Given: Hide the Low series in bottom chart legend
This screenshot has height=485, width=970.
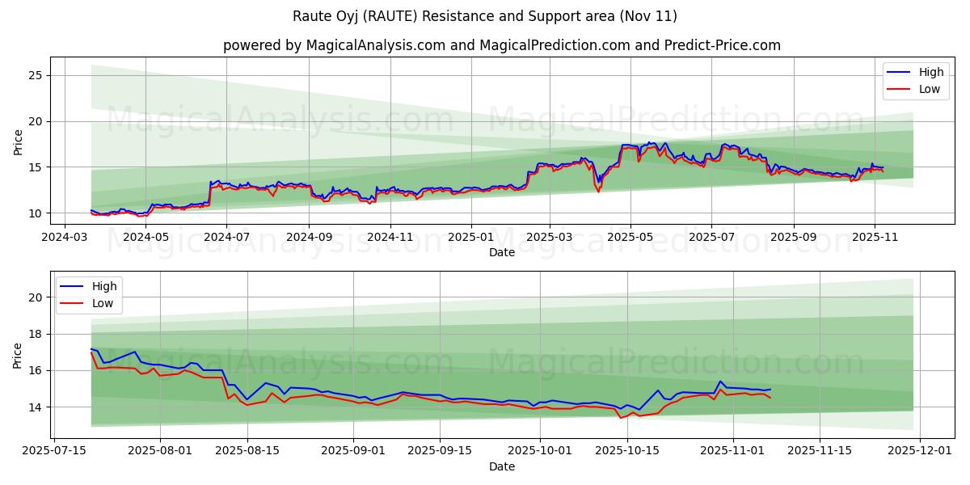Looking at the screenshot, I should point(103,303).
